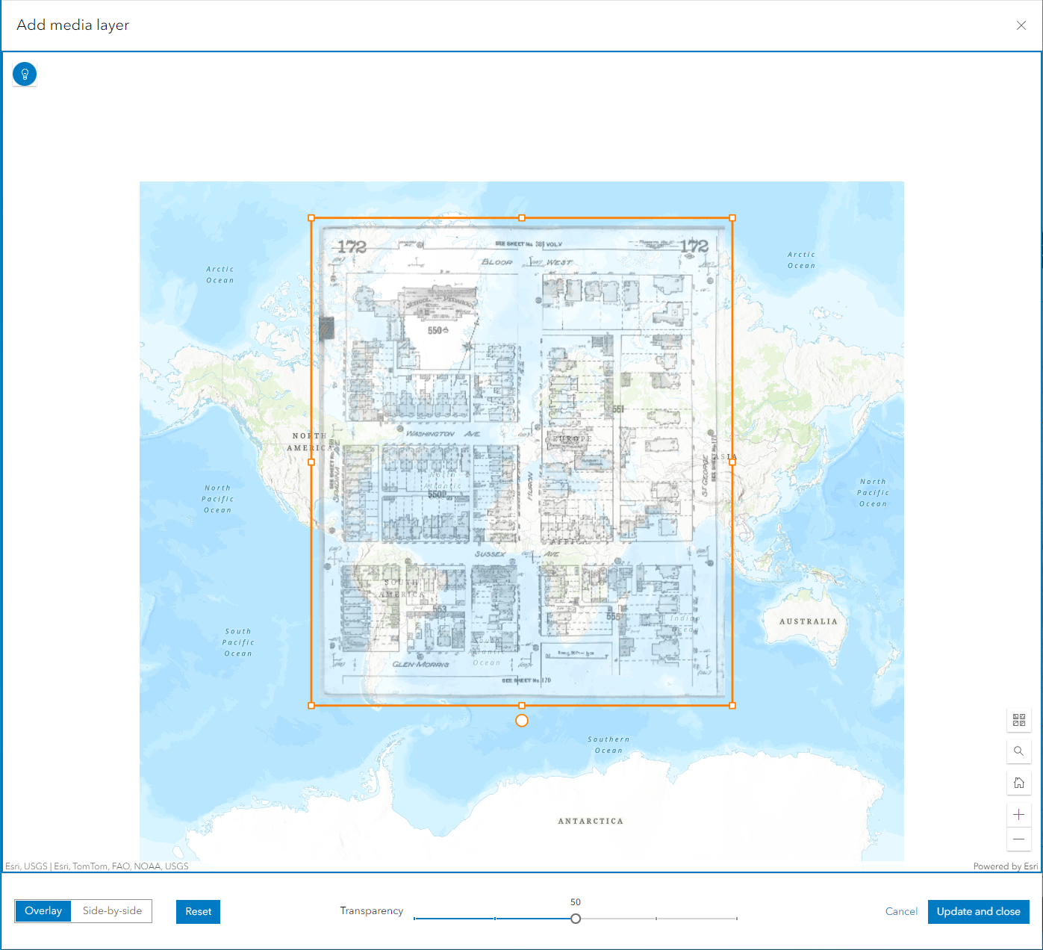Zoom in with the plus icon
This screenshot has width=1043, height=950.
click(1019, 815)
